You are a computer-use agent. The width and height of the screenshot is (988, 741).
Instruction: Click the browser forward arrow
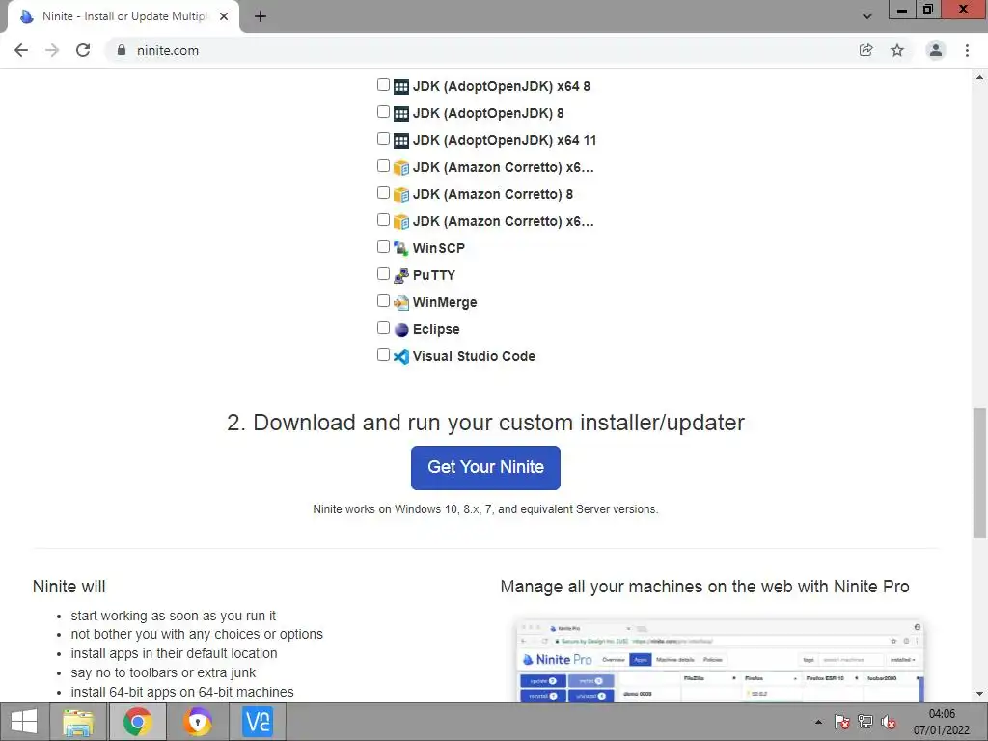click(52, 50)
